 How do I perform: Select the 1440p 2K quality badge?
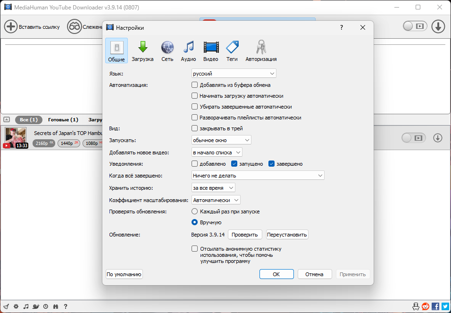69,143
